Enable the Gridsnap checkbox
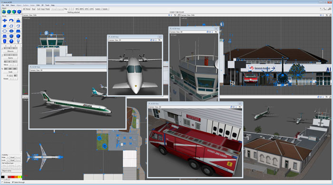The image size is (333, 185). (2, 182)
